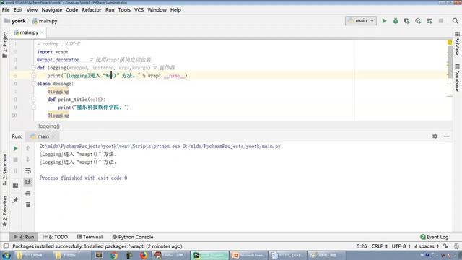Open the 6: TODO tool tab
Image resolution: width=462 pixels, height=260 pixels.
coord(56,237)
